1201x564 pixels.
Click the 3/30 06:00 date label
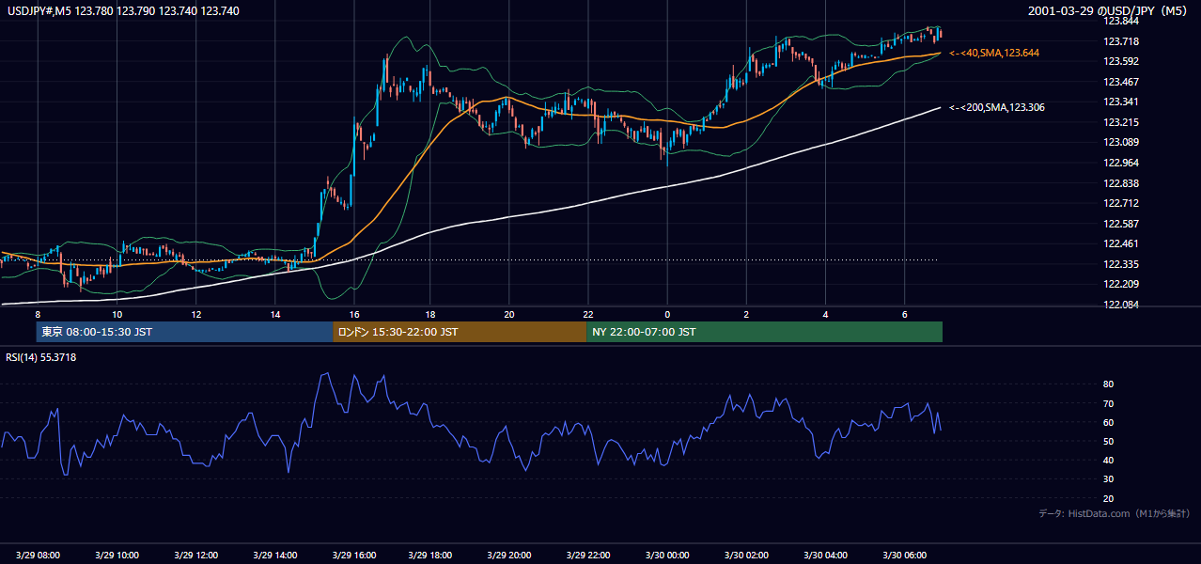(904, 555)
